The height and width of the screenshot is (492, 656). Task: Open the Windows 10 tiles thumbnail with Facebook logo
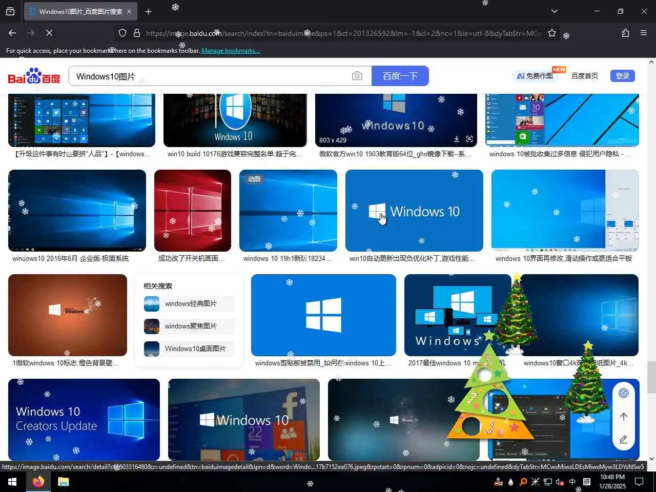[244, 420]
